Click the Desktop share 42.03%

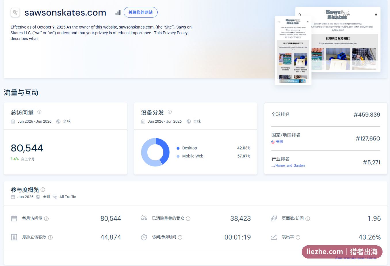(244, 148)
